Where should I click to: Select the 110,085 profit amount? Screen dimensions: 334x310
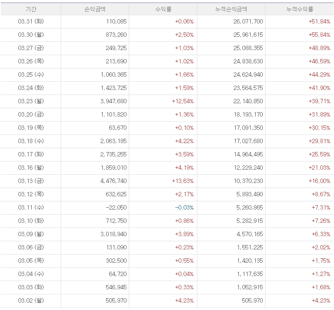tap(117, 22)
